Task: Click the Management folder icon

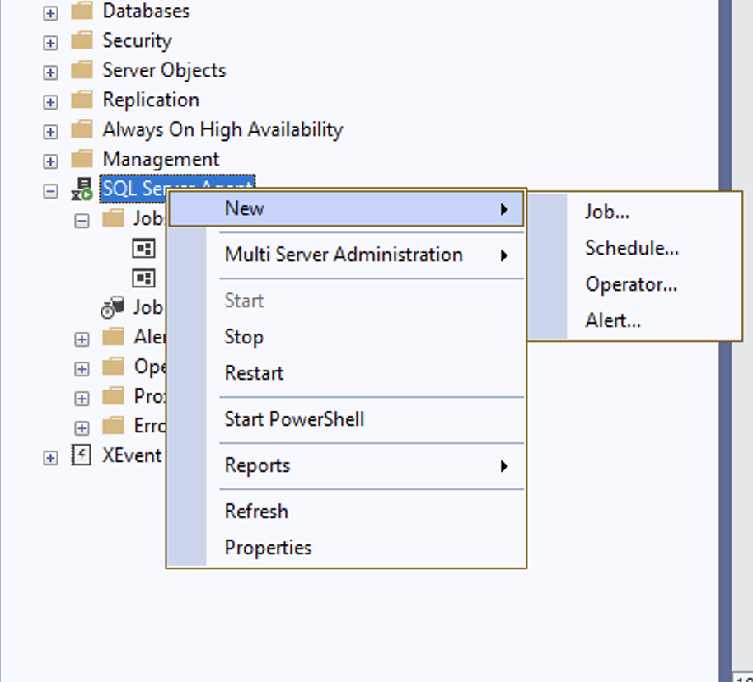Action: (82, 159)
